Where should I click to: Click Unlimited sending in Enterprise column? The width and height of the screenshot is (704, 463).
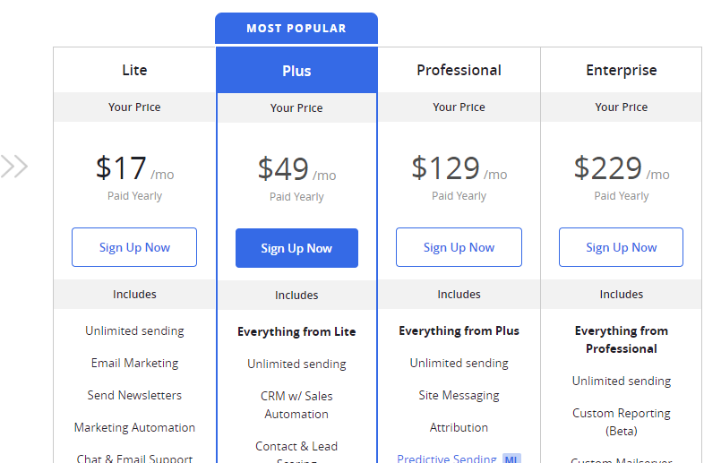click(622, 382)
